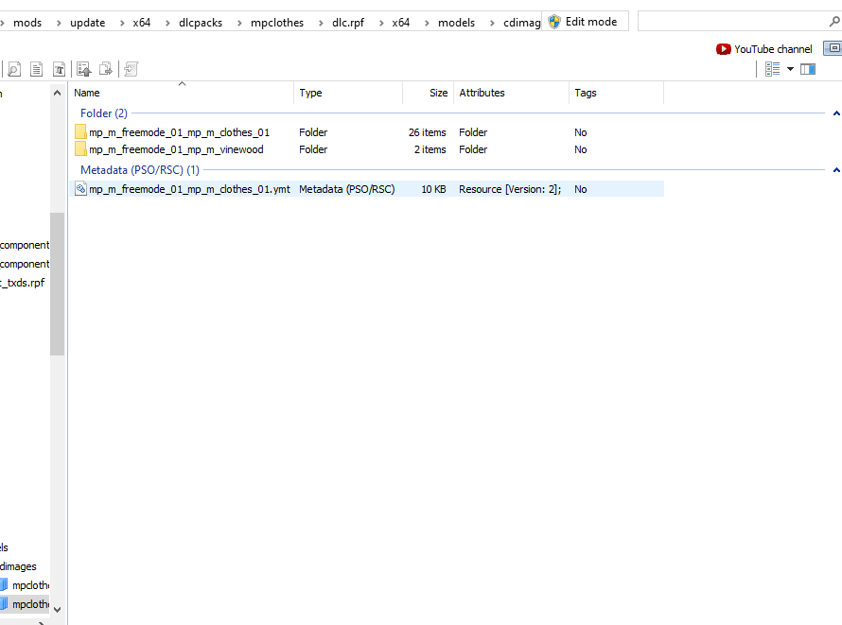This screenshot has height=625, width=842.
Task: Expand breadcrumb chevron before 'dlcpacks'
Action: (x=168, y=23)
